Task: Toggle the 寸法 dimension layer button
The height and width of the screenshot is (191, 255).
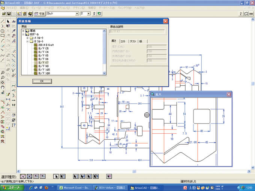Action: (39, 13)
